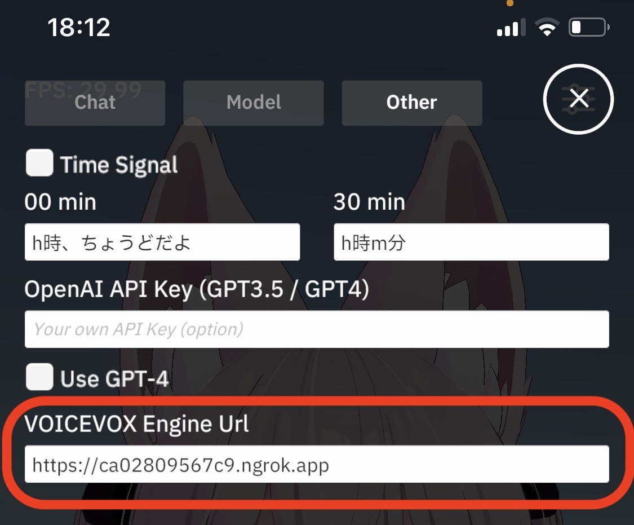Focus the OpenAI API Key input
The image size is (634, 525).
[x=317, y=329]
